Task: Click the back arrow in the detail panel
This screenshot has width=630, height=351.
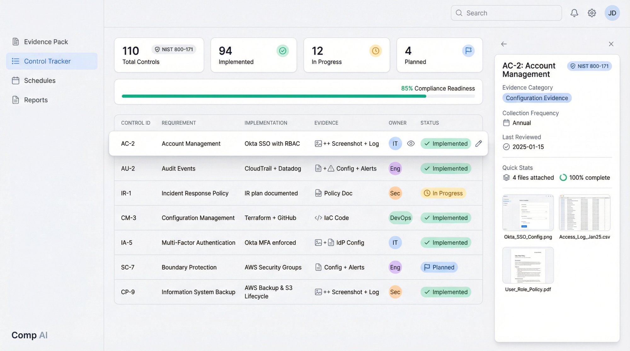Action: (503, 44)
